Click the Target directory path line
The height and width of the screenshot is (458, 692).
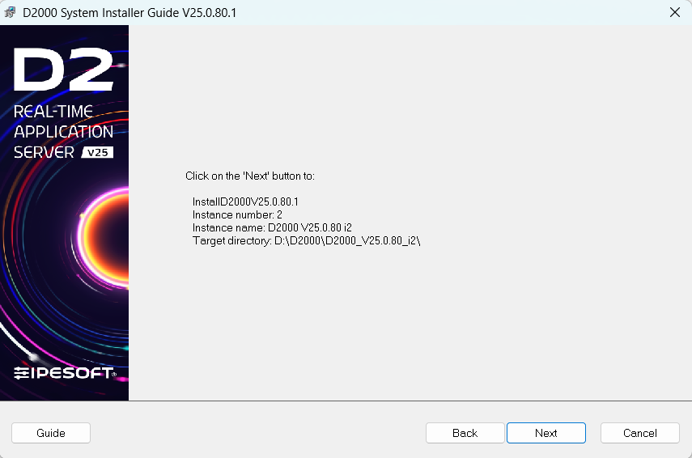[x=306, y=241]
